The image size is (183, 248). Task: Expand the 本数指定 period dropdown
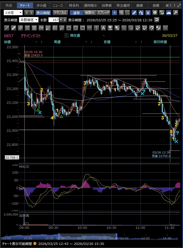[29, 20]
